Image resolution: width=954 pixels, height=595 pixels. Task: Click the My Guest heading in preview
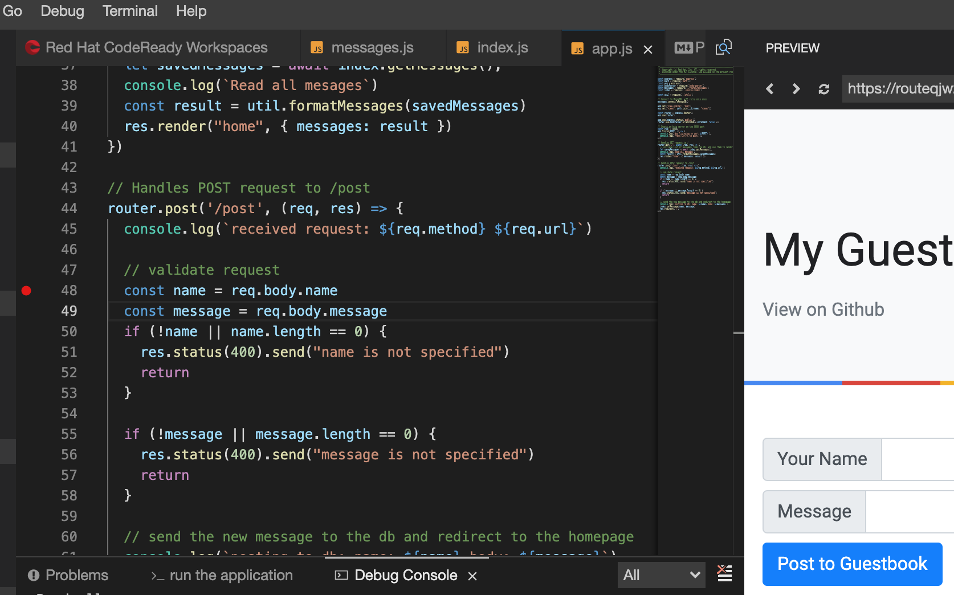tap(858, 251)
